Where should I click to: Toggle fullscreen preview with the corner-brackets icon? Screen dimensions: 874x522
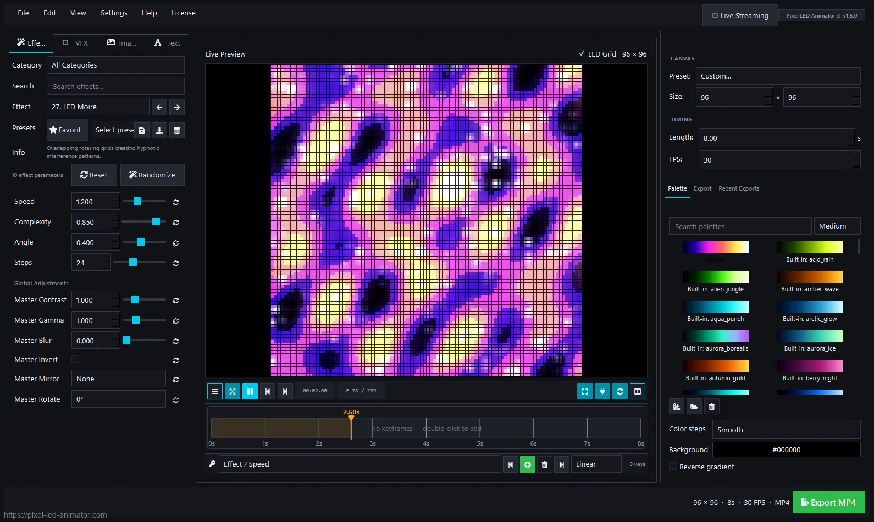pos(585,391)
